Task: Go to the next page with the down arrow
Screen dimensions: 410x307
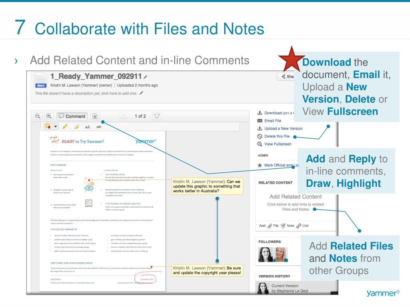Action: pos(157,116)
